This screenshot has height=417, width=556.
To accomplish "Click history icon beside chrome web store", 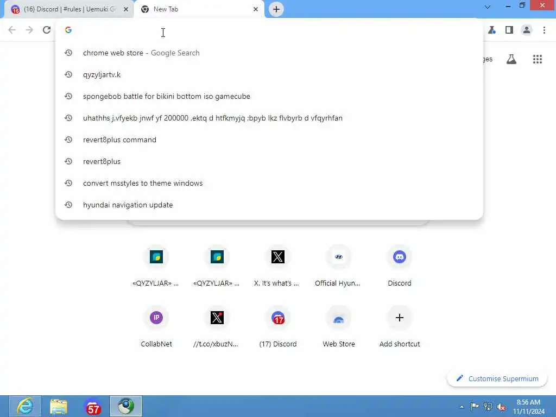I will coord(68,53).
